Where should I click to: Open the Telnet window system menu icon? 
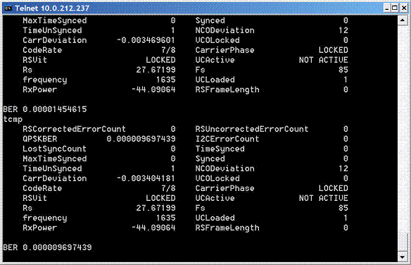[8, 8]
